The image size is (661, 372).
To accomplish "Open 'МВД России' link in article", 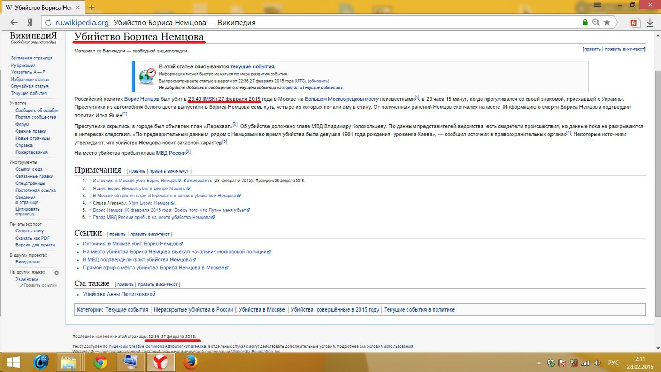I will (170, 153).
